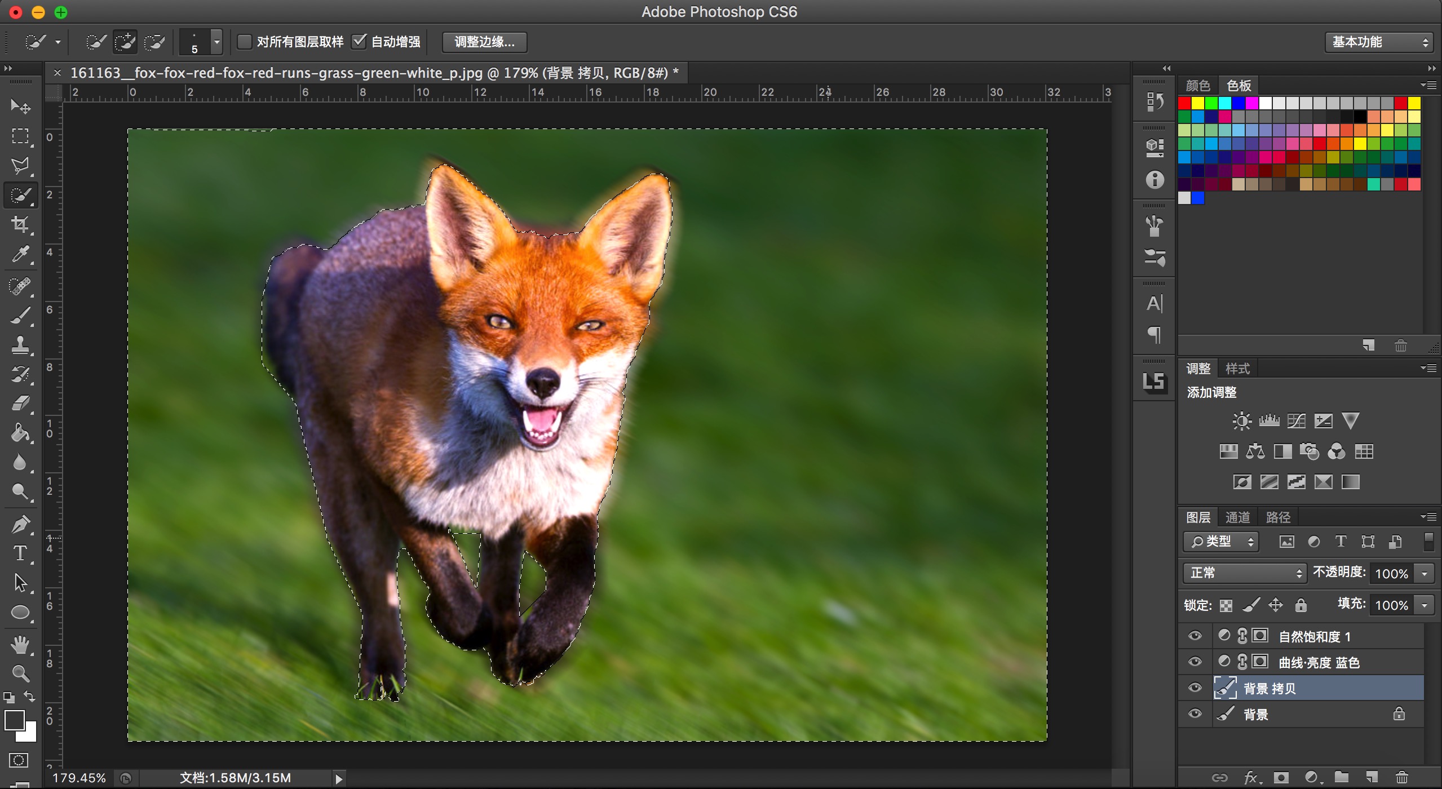
Task: Hide the 背景 拷贝 layer
Action: tap(1195, 688)
